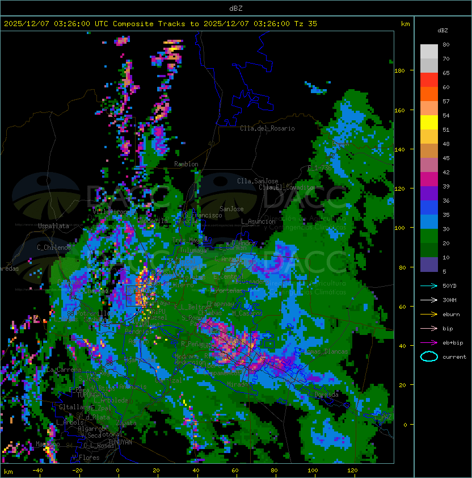Click the dBZ title in the top header bar
The width and height of the screenshot is (472, 478).
point(236,9)
